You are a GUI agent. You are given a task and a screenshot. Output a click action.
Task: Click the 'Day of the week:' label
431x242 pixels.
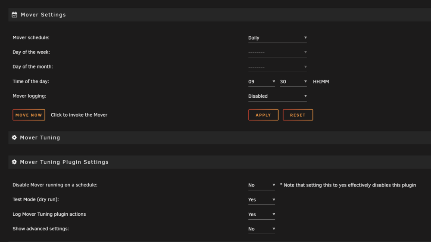31,52
